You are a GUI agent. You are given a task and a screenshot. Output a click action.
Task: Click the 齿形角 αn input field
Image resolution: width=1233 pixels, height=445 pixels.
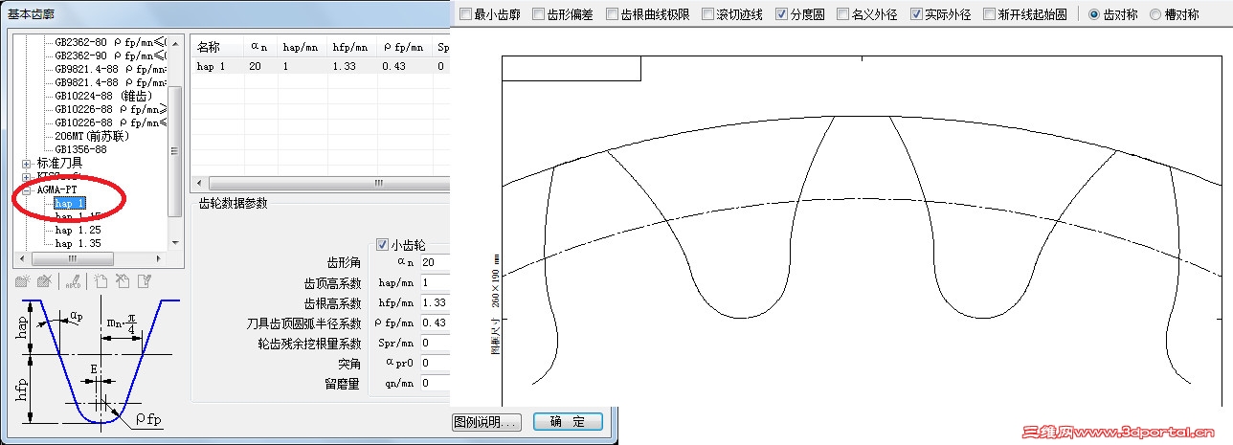(x=434, y=262)
